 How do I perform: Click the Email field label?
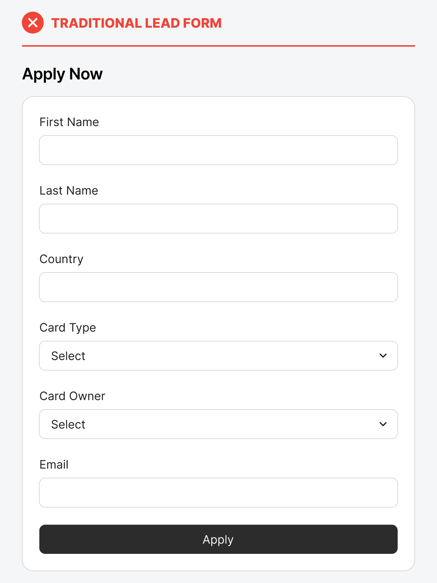54,465
